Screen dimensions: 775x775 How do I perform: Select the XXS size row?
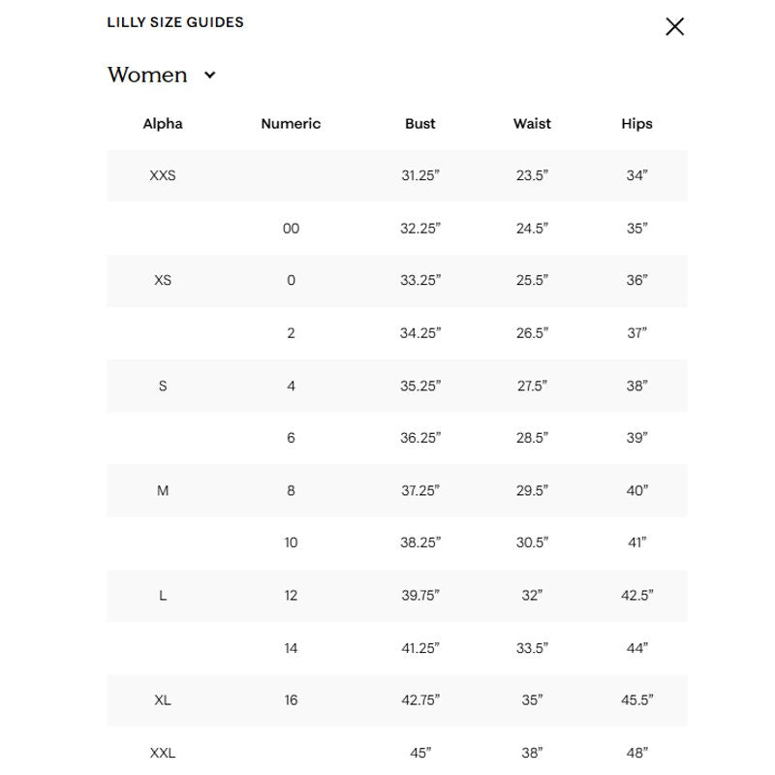point(397,176)
